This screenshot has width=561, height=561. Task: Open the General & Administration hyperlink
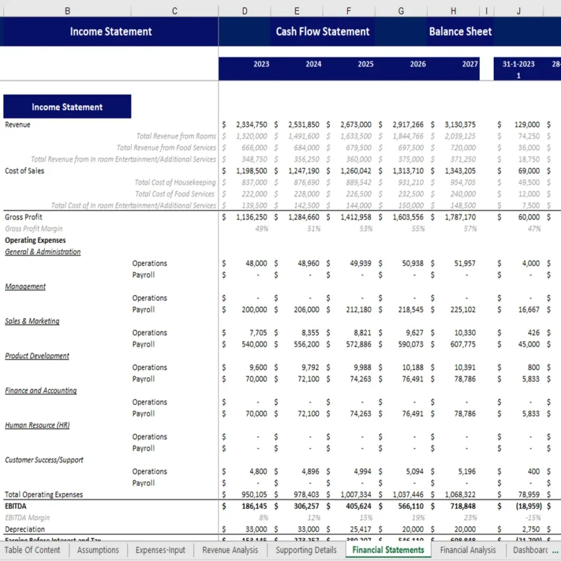[x=42, y=251]
